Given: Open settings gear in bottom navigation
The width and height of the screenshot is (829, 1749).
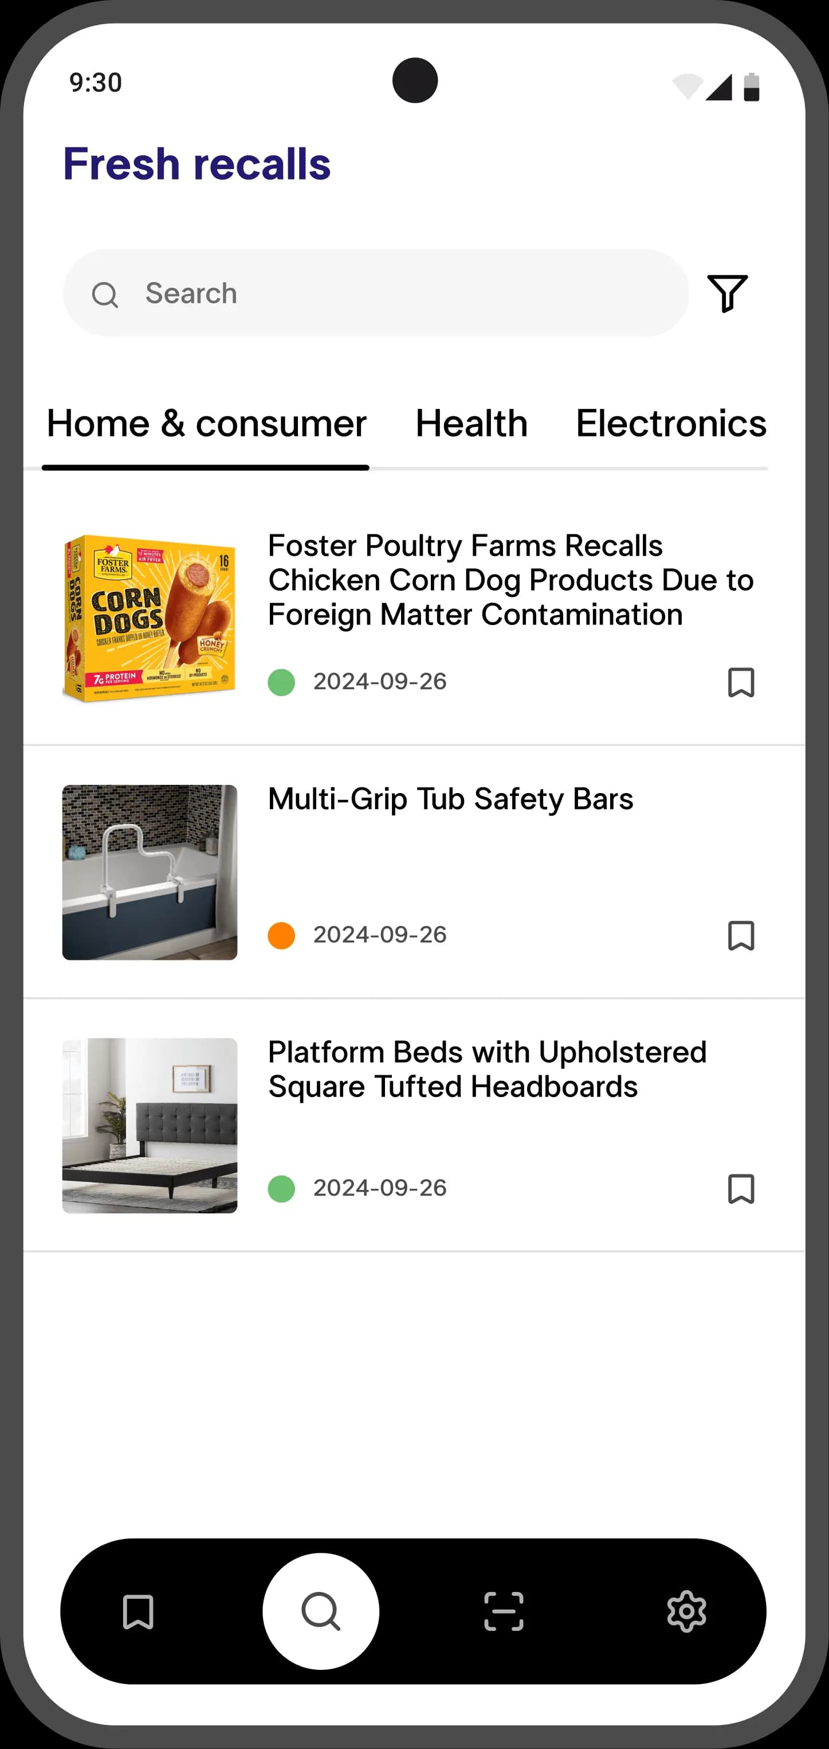Looking at the screenshot, I should point(686,1611).
